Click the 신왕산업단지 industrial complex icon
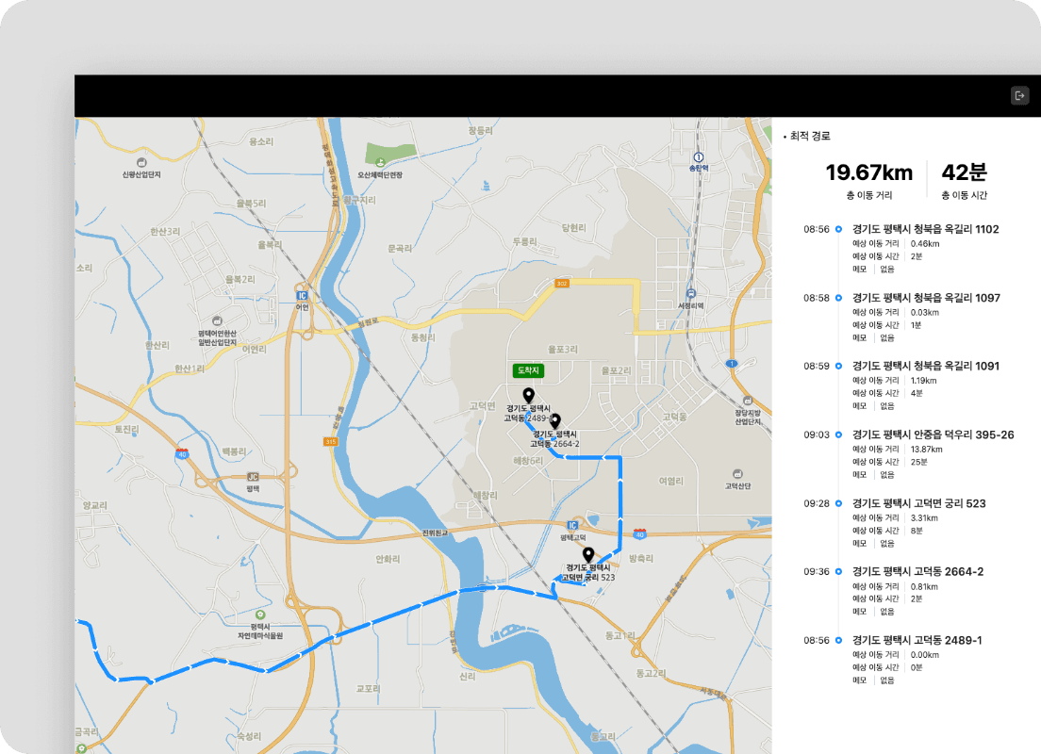Viewport: 1041px width, 754px height. (141, 163)
